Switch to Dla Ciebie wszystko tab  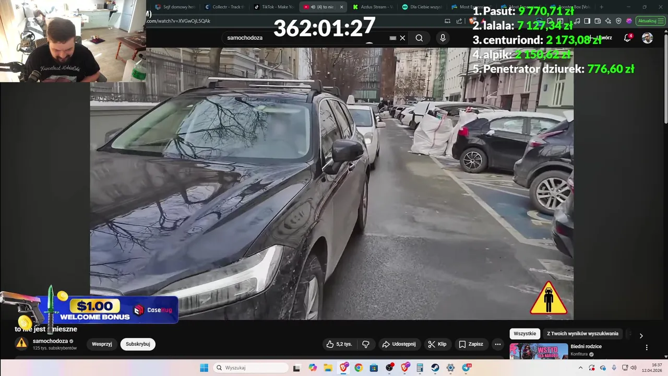click(x=422, y=7)
